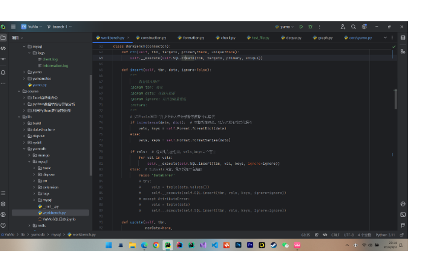427x266 pixels.
Task: Open the Git branches icon on right sidebar
Action: (x=403, y=225)
